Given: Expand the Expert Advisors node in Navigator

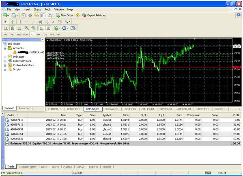Looking at the screenshot, I should pyautogui.click(x=5, y=61).
